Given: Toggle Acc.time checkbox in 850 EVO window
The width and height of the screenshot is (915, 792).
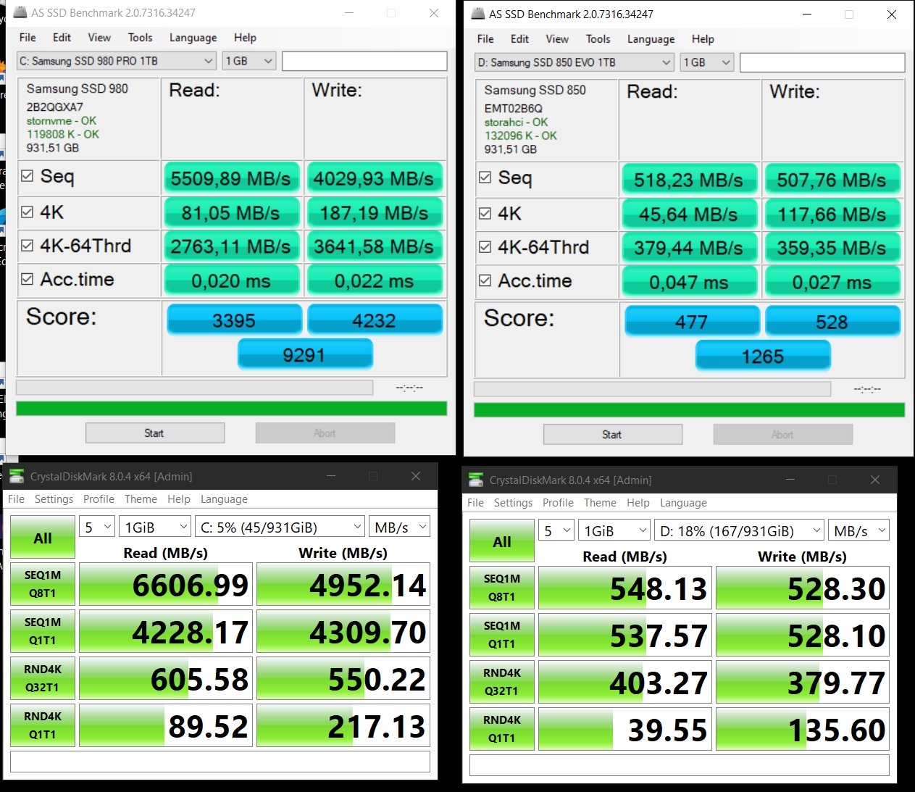Looking at the screenshot, I should pyautogui.click(x=485, y=280).
